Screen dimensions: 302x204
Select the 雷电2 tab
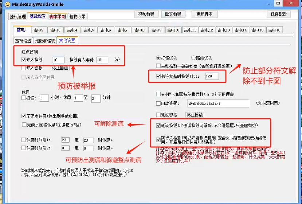coord(39,30)
